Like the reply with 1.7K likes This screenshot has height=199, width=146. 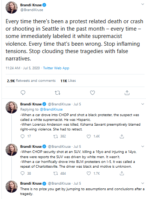pos(89,173)
